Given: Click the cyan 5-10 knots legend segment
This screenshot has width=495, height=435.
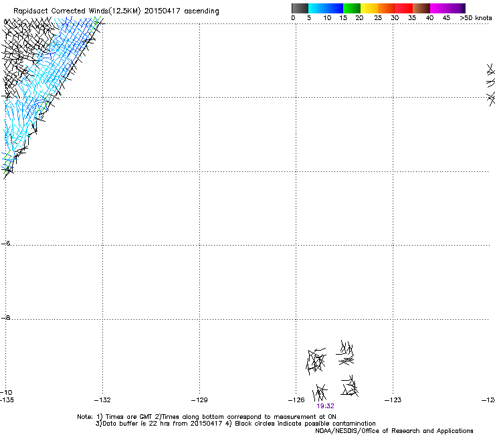Looking at the screenshot, I should [x=317, y=8].
